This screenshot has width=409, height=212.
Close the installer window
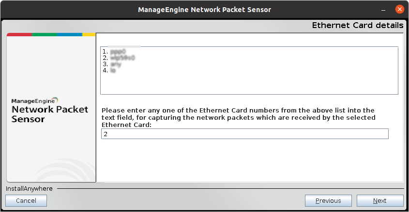[399, 9]
